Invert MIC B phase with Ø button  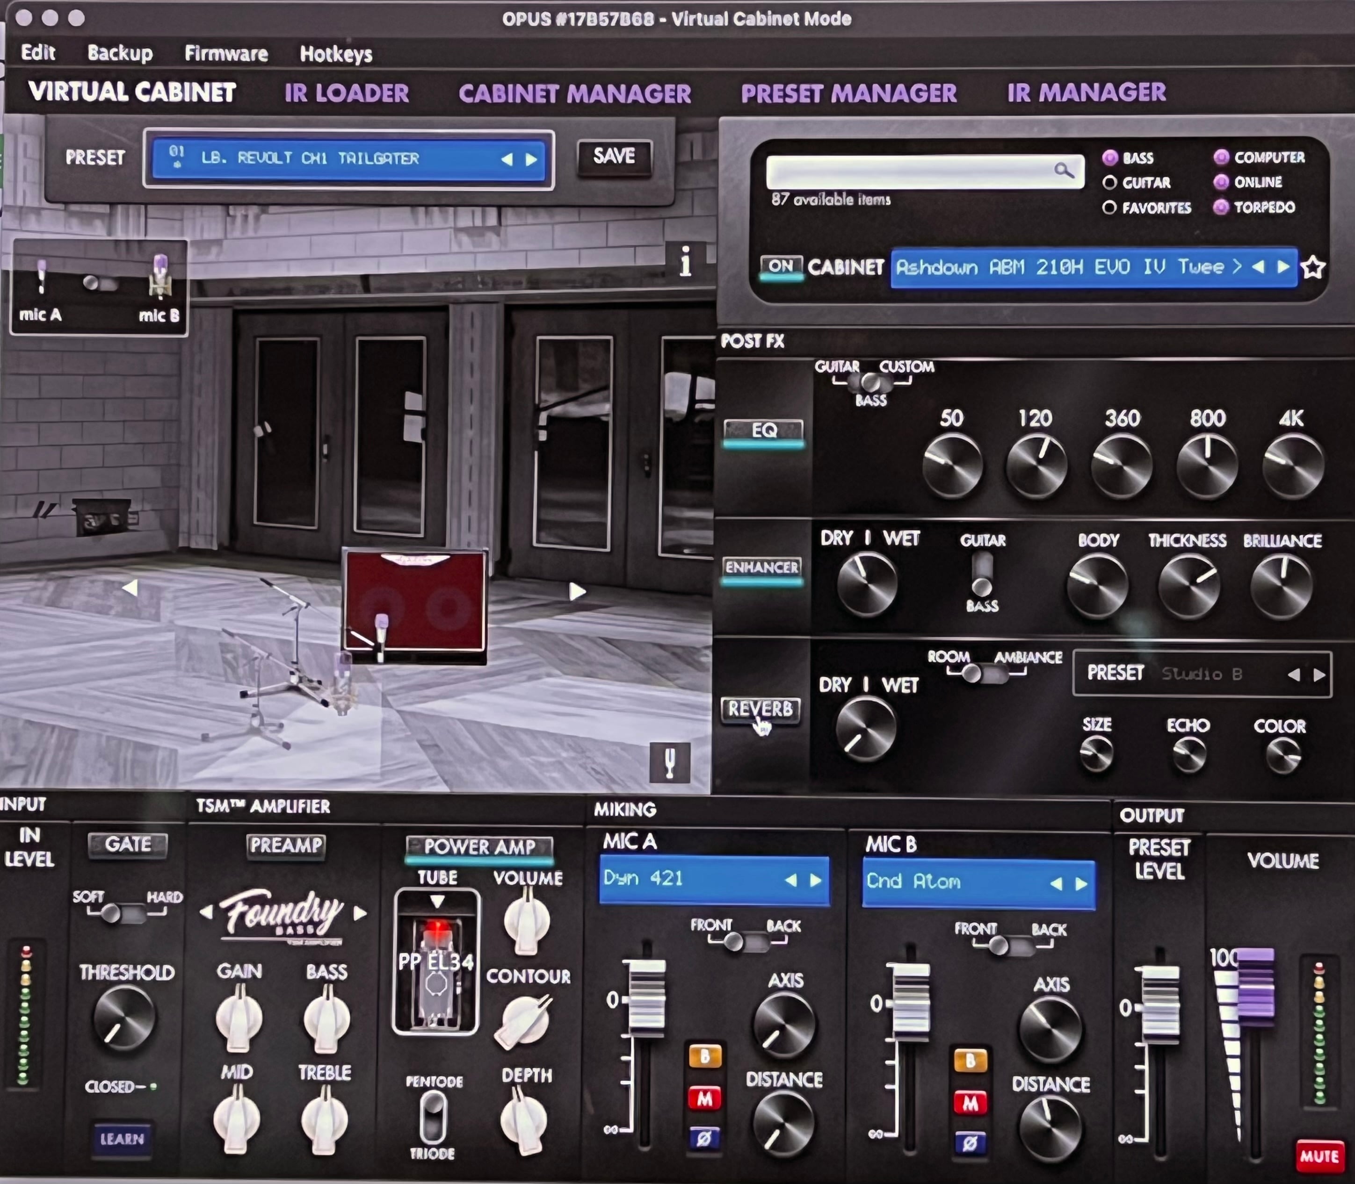click(x=970, y=1142)
